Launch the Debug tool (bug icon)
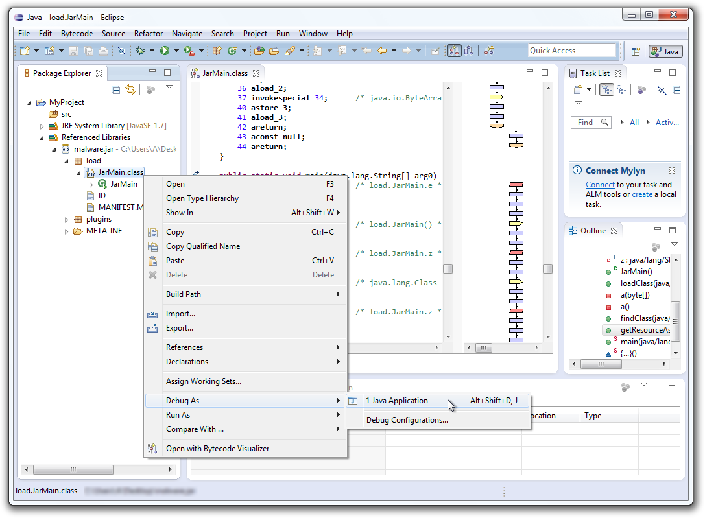Image resolution: width=705 pixels, height=518 pixels. (x=141, y=51)
